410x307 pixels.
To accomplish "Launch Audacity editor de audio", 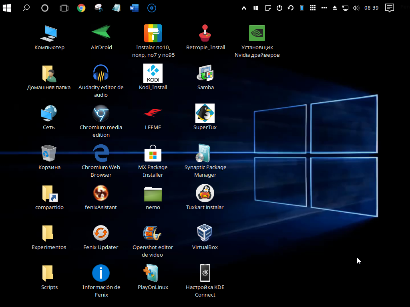I will (x=101, y=73).
